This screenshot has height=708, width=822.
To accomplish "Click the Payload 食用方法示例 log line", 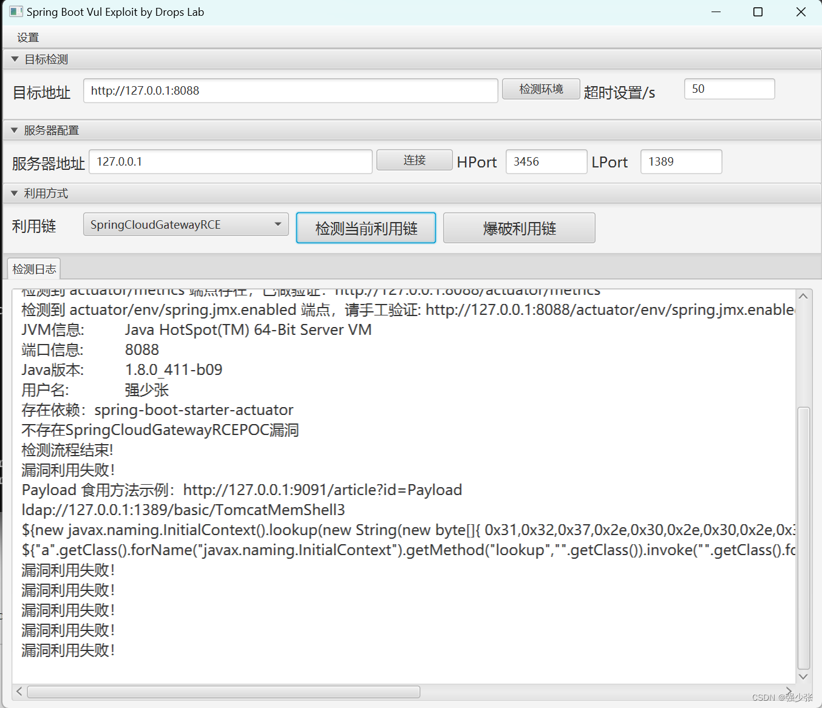I will [242, 490].
